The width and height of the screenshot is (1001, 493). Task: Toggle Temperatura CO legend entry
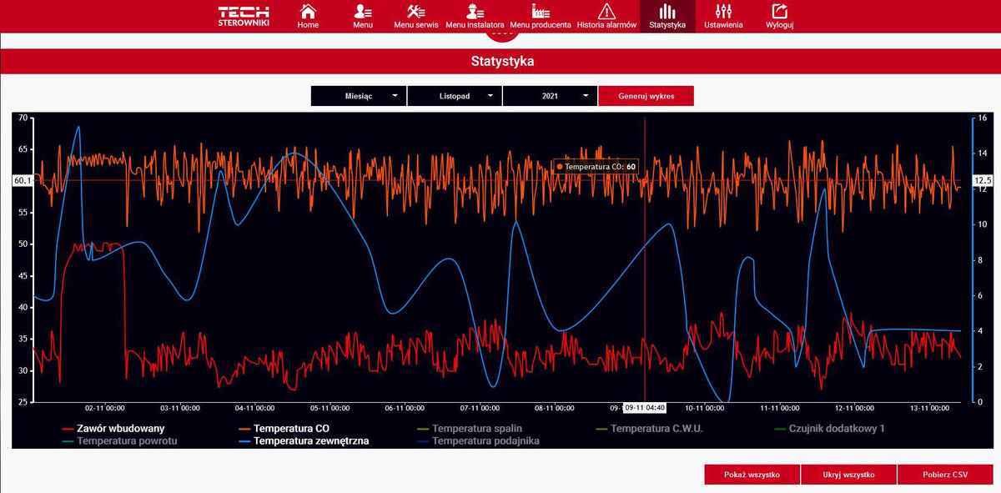coord(291,428)
